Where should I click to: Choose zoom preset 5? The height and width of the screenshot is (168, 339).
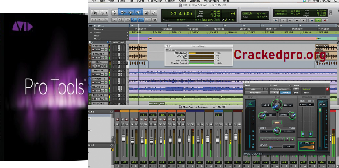[106, 20]
